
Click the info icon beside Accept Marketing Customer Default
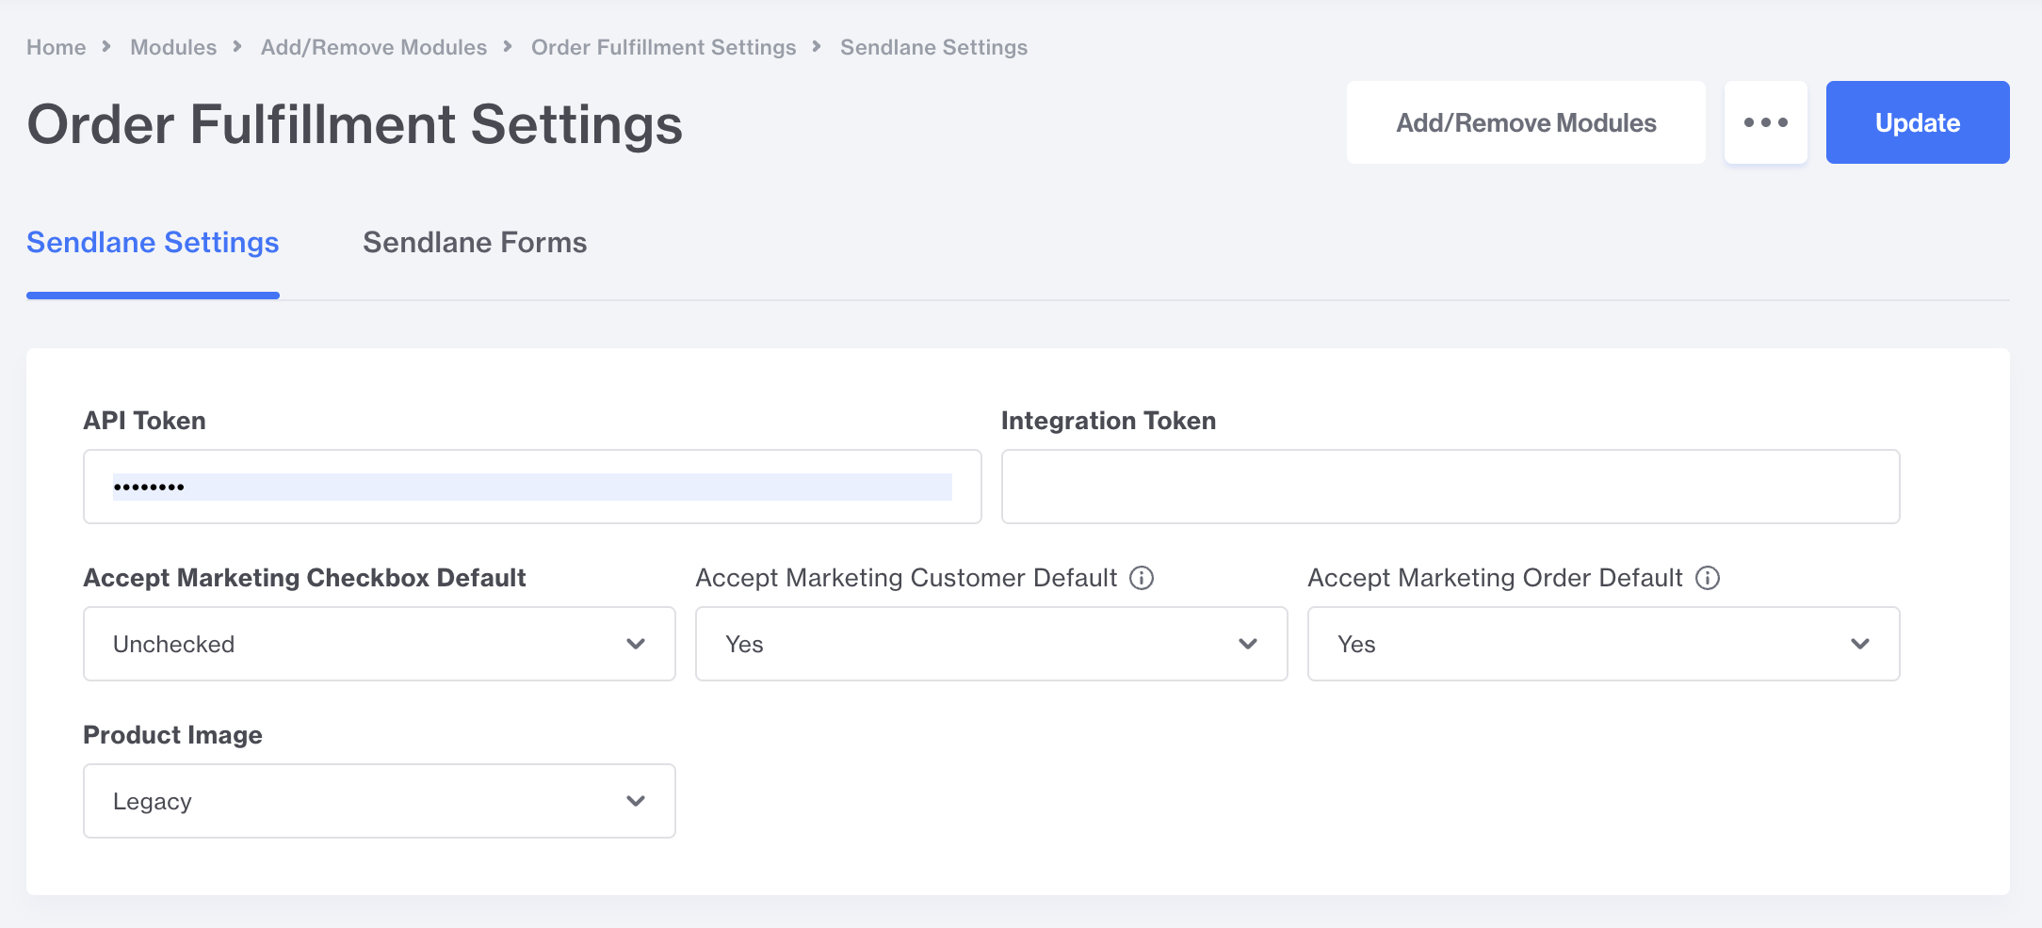click(1142, 578)
